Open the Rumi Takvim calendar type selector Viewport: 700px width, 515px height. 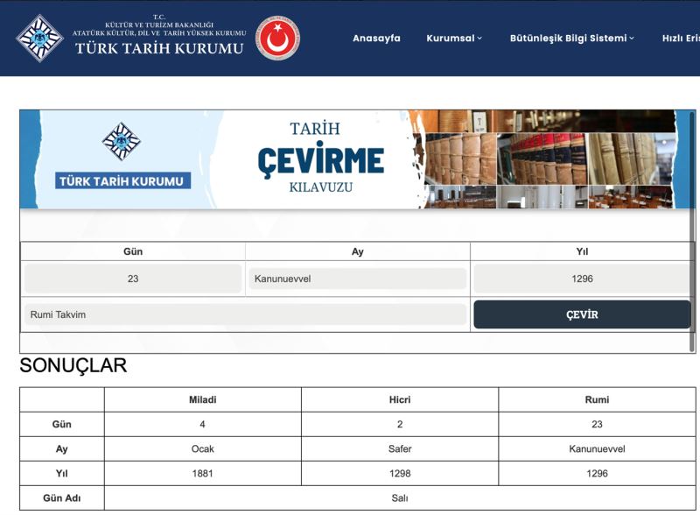(x=245, y=314)
